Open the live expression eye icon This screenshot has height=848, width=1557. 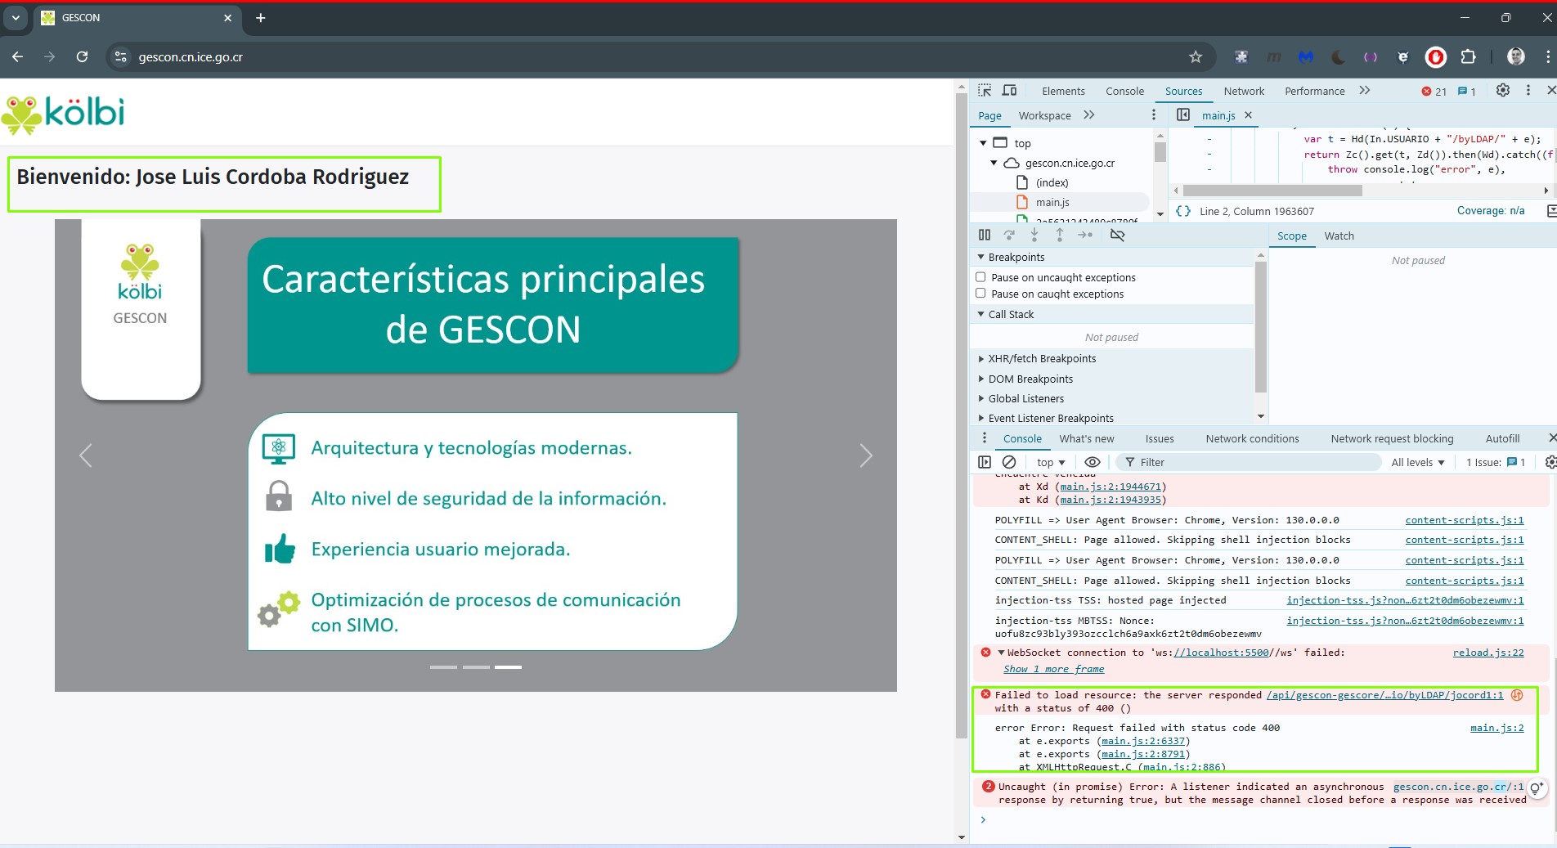(x=1092, y=462)
